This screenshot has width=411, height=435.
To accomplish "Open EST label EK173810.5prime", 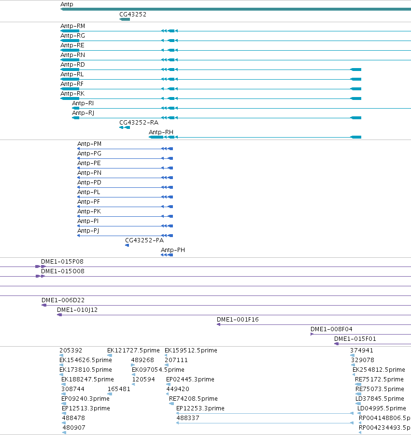I will click(86, 370).
